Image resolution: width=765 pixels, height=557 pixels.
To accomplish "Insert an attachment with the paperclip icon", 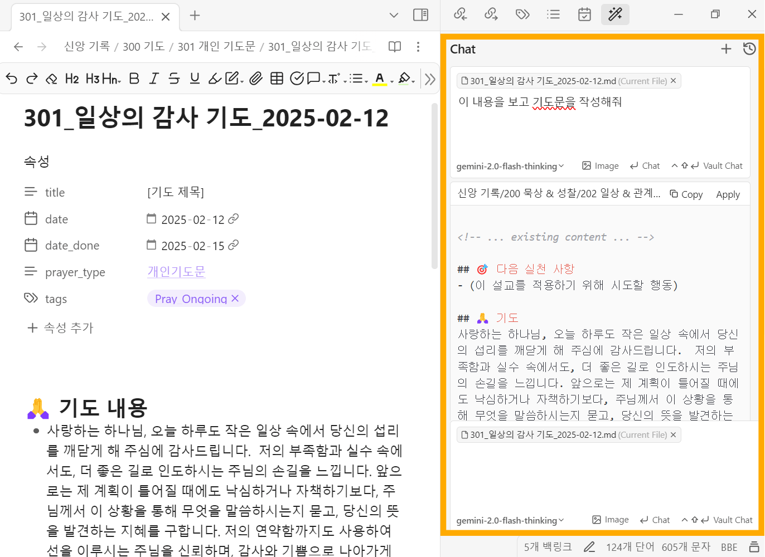I will [x=256, y=79].
